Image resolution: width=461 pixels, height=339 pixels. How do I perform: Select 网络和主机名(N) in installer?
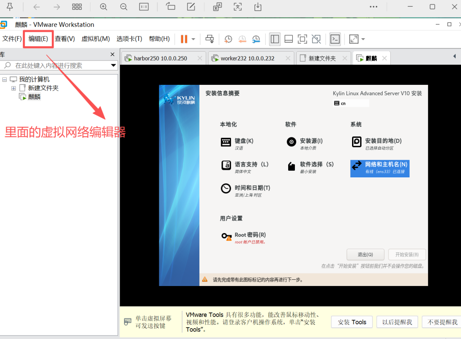tap(380, 168)
